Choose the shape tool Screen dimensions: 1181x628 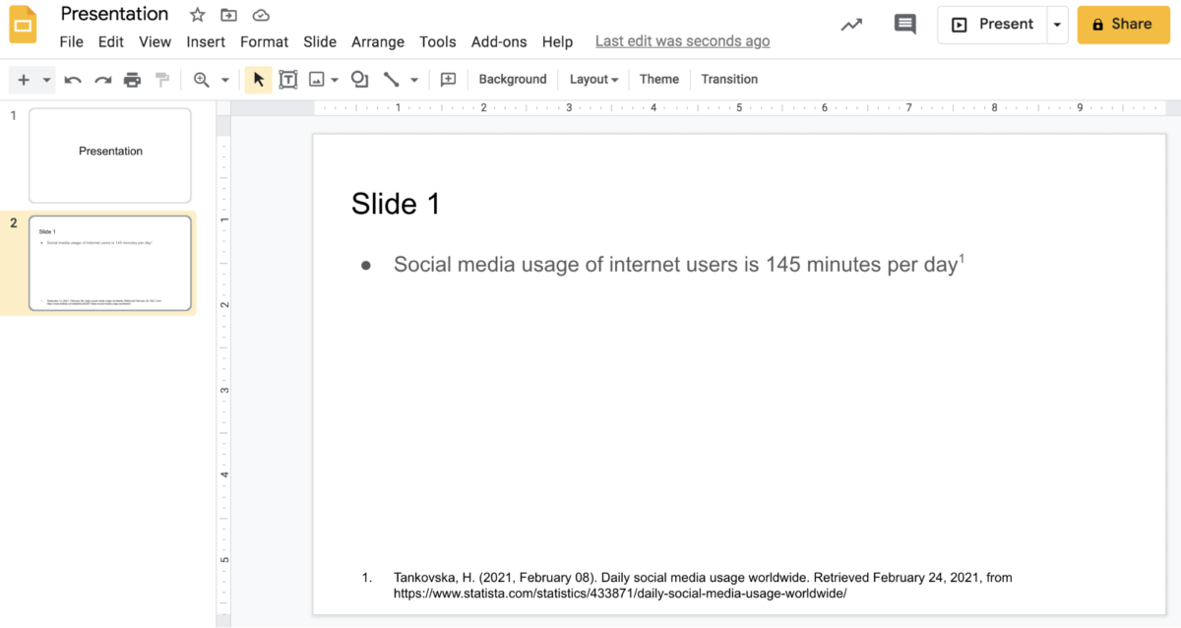coord(359,79)
